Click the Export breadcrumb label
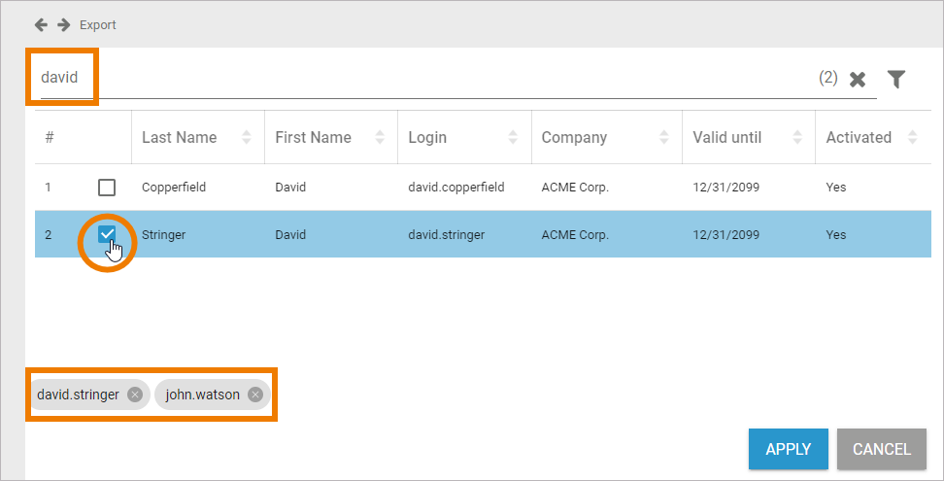 (x=98, y=24)
